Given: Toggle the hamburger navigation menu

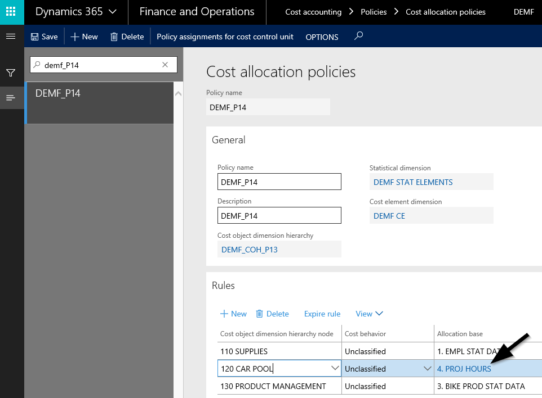Looking at the screenshot, I should tap(10, 37).
